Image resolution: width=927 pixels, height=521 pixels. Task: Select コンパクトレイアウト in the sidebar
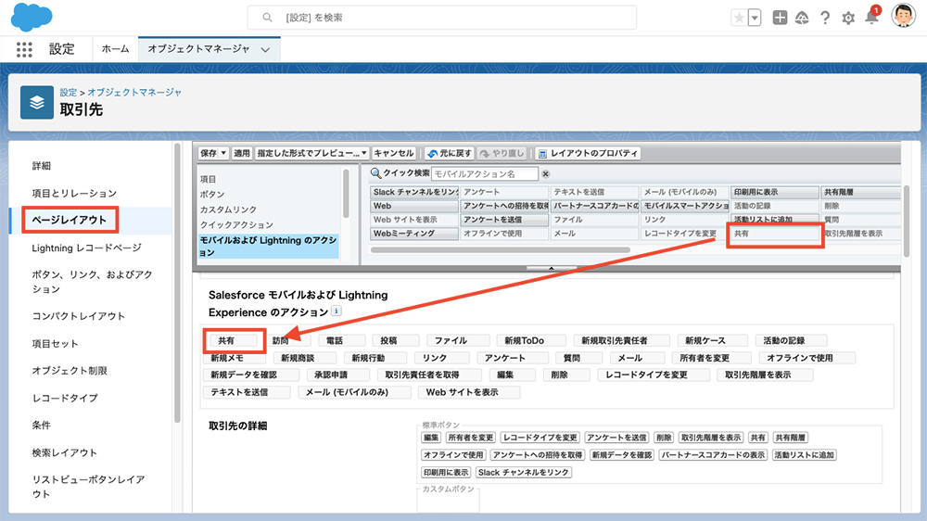click(x=79, y=316)
